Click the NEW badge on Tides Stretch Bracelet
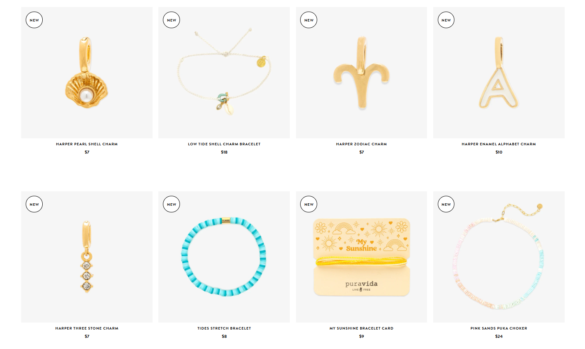This screenshot has height=349, width=585. 171,204
